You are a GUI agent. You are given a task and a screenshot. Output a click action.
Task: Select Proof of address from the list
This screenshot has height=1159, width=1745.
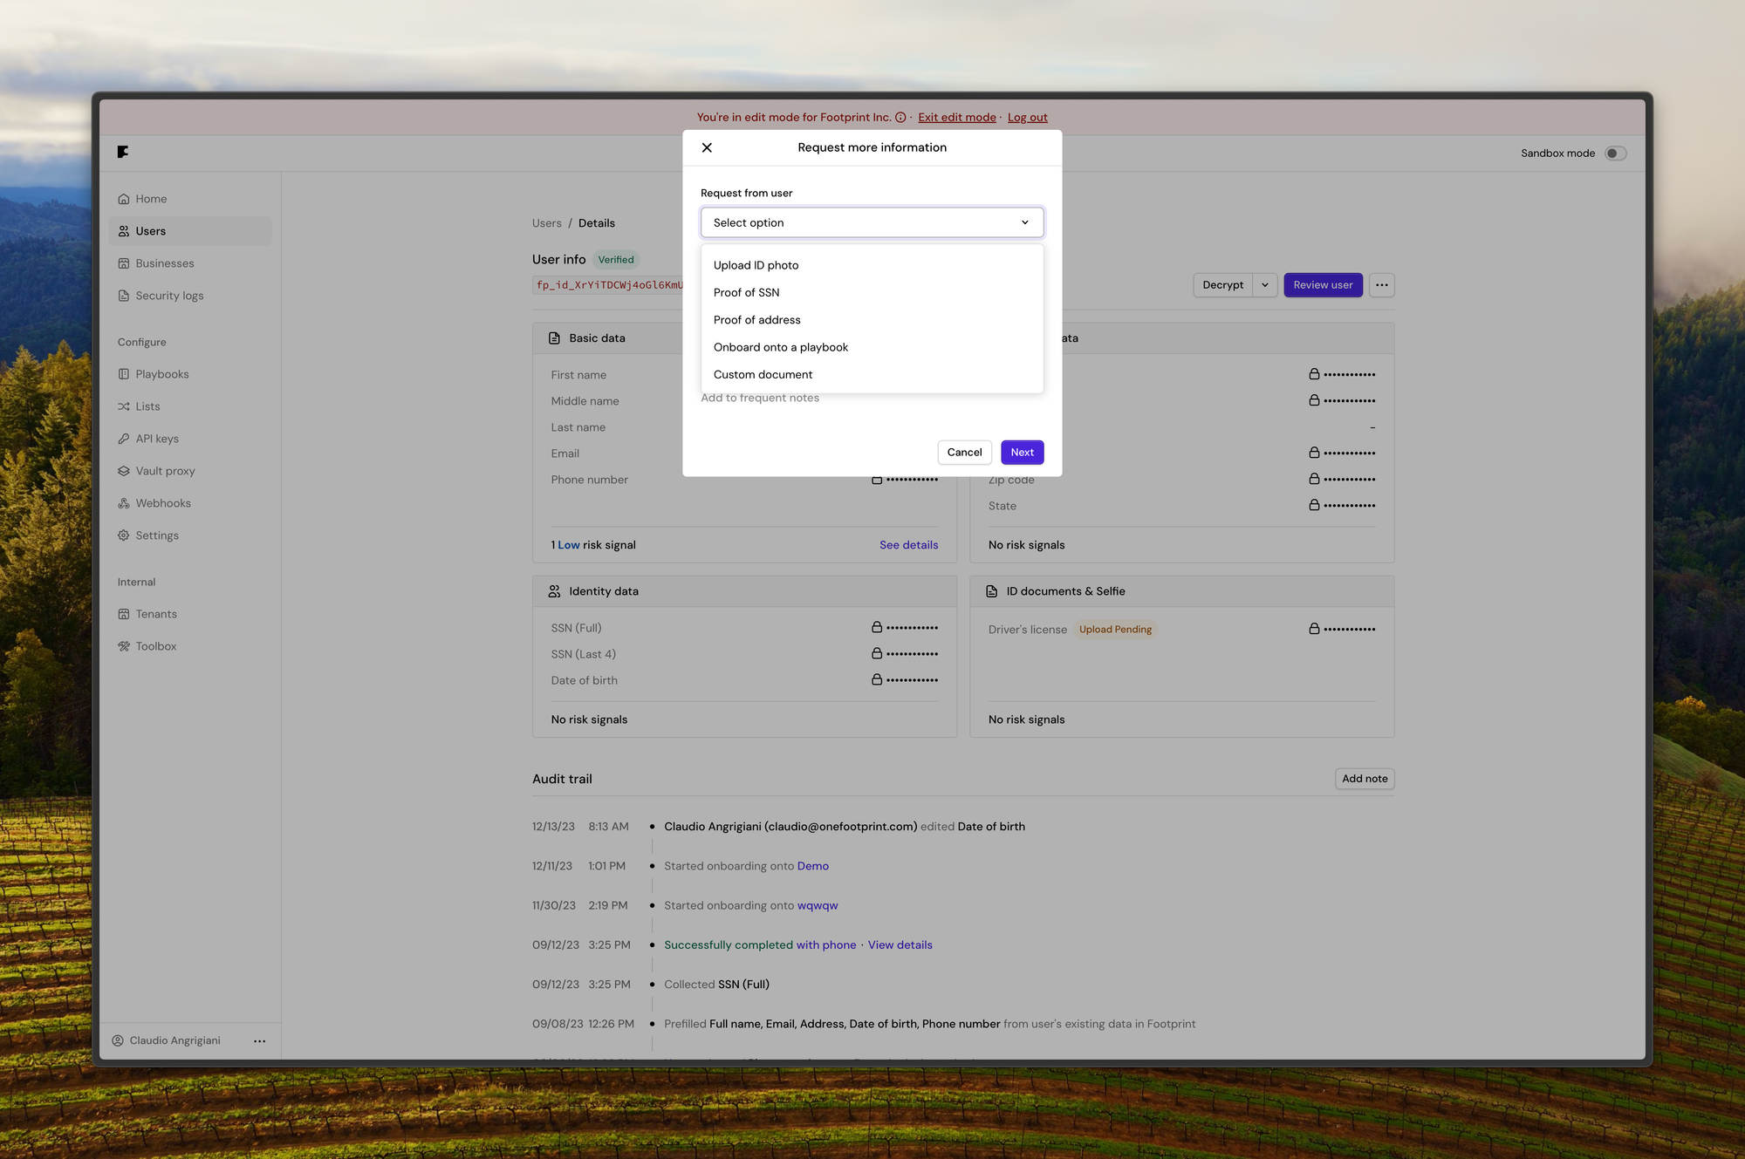(x=756, y=319)
